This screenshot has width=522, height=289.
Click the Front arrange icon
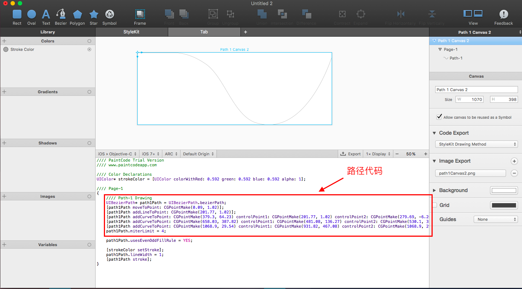click(x=169, y=14)
